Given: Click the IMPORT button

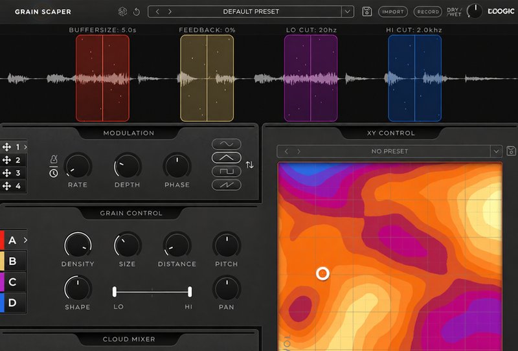Looking at the screenshot, I should pos(393,12).
